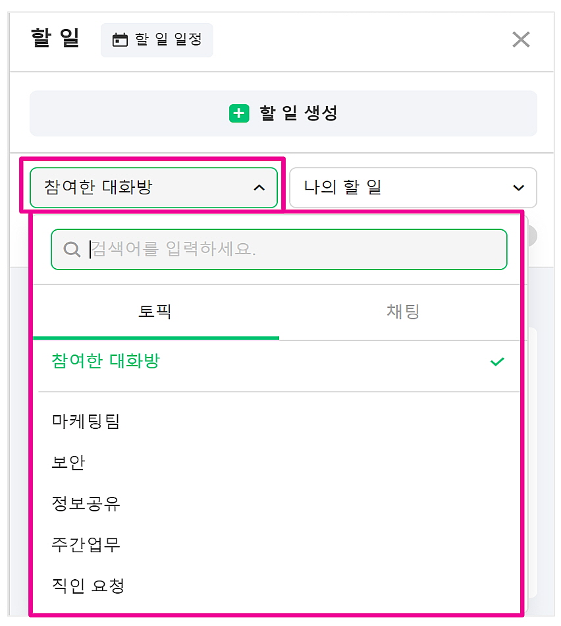Choose 마케팅팀 from the topic list
The width and height of the screenshot is (561, 626).
point(86,421)
